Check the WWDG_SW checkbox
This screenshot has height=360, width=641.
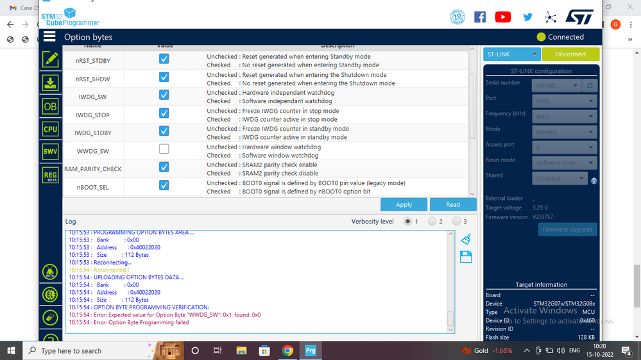pos(164,149)
